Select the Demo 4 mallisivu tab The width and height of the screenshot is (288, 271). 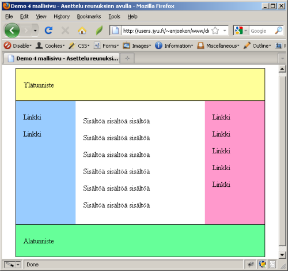point(62,58)
